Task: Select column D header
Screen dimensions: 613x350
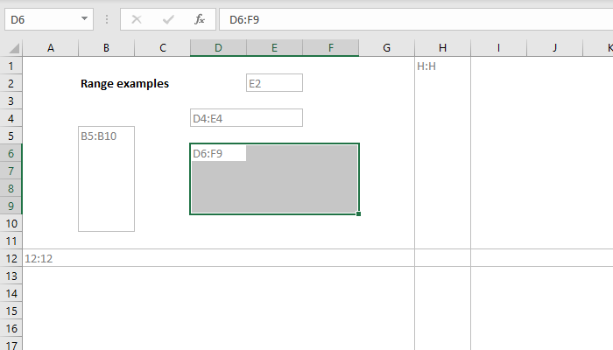Action: pos(218,48)
